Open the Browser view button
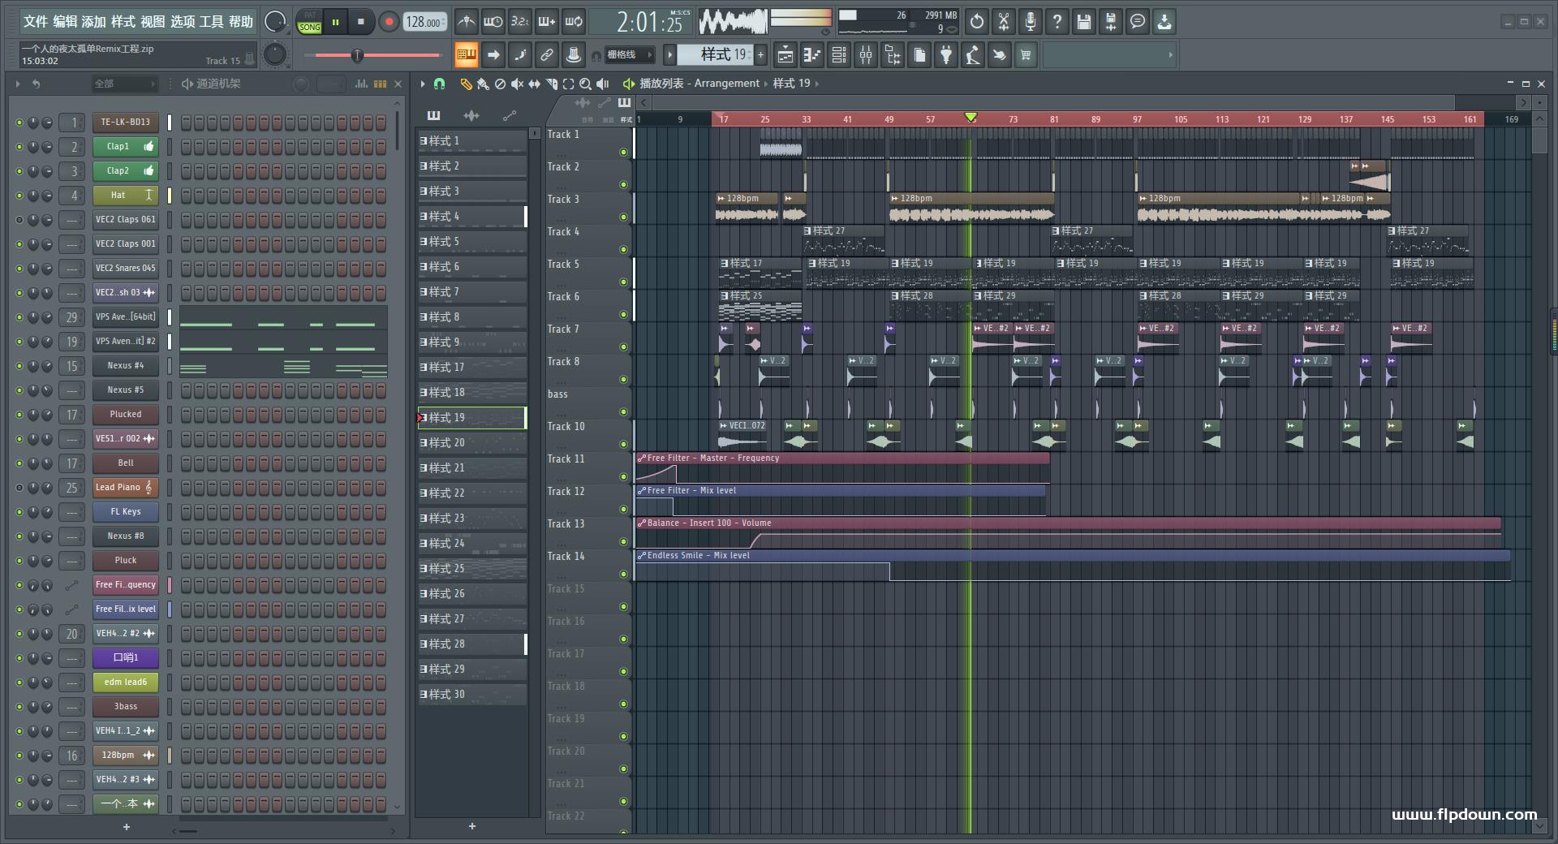Screen dimensions: 1558x844 pos(893,55)
